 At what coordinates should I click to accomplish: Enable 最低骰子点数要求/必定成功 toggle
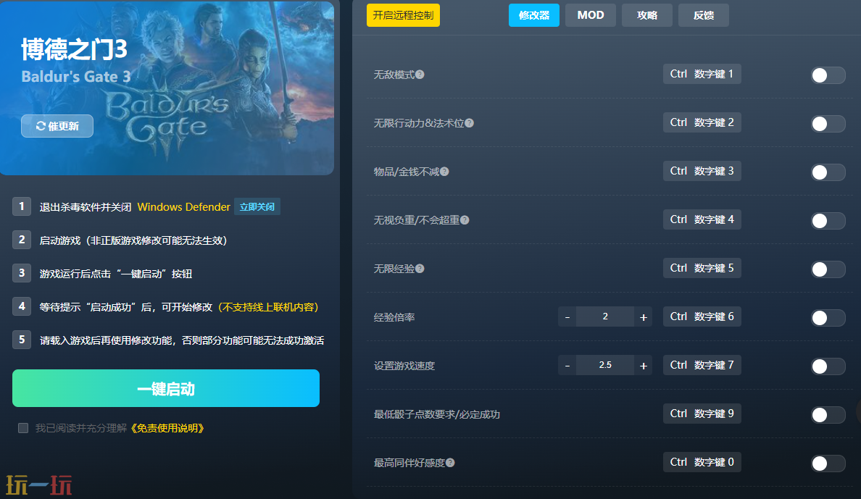828,414
